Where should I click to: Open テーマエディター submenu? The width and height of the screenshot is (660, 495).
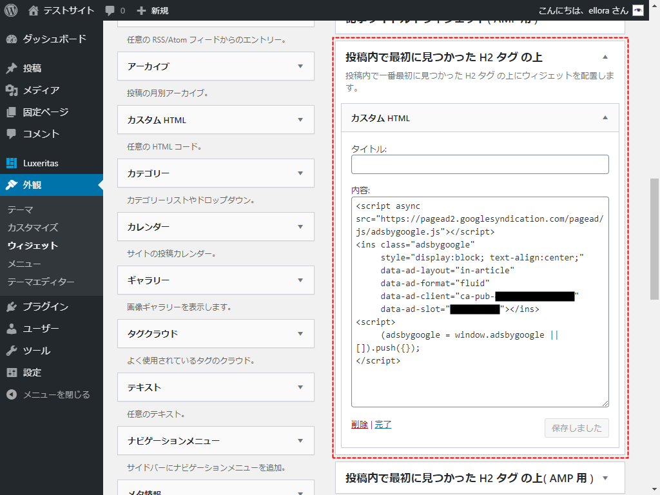point(41,282)
